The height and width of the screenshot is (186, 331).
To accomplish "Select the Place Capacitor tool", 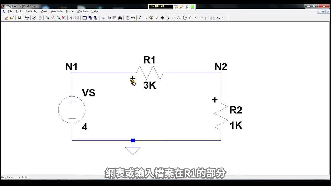I will (162, 18).
